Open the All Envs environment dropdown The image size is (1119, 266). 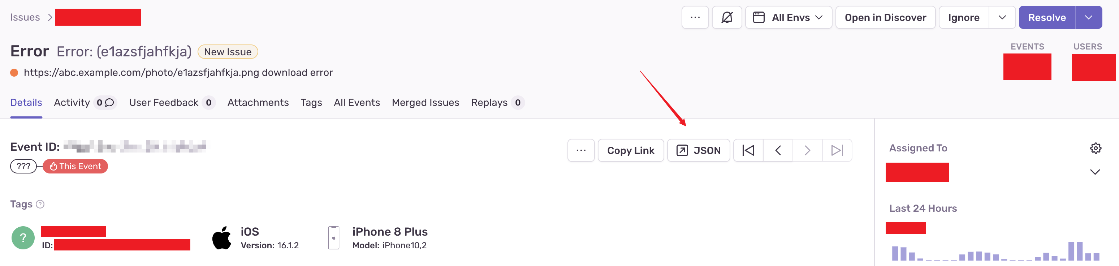pos(789,17)
